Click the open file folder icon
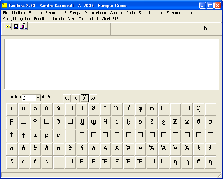 tap(8, 27)
